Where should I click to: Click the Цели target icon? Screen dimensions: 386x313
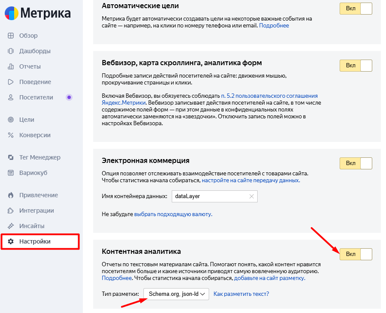tap(11, 120)
